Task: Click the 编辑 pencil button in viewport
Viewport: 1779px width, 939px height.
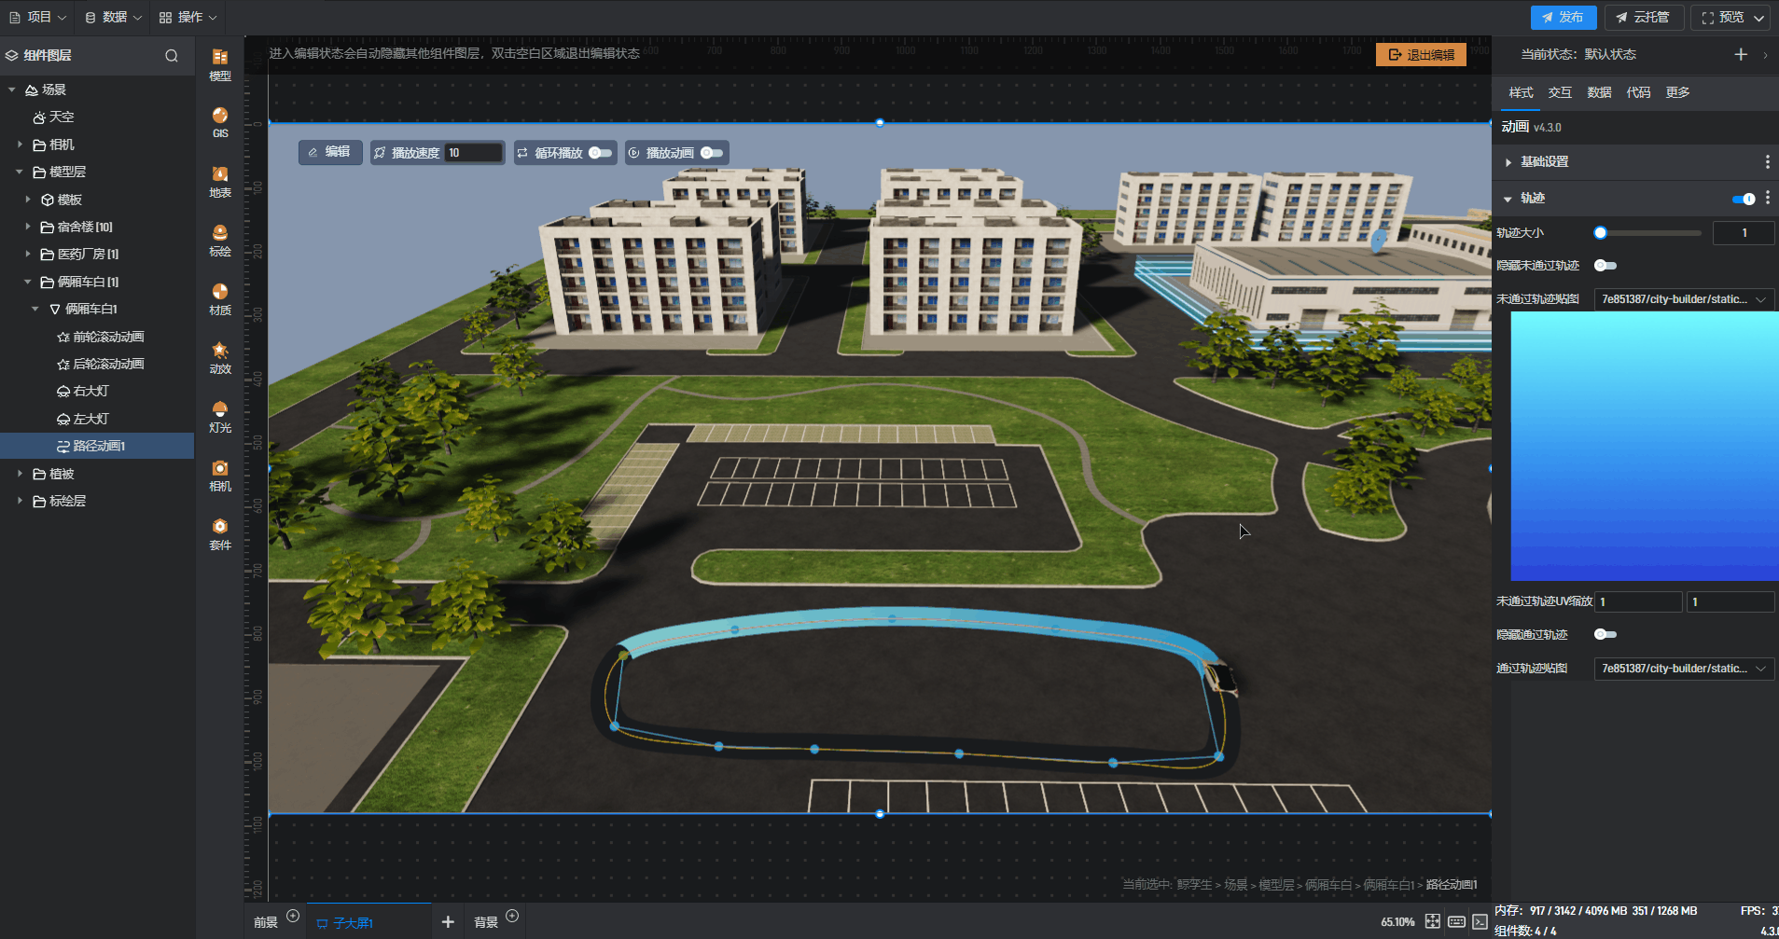Action: tap(330, 152)
